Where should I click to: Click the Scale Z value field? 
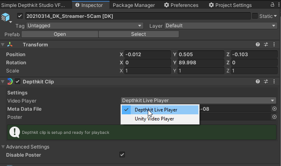(x=254, y=70)
